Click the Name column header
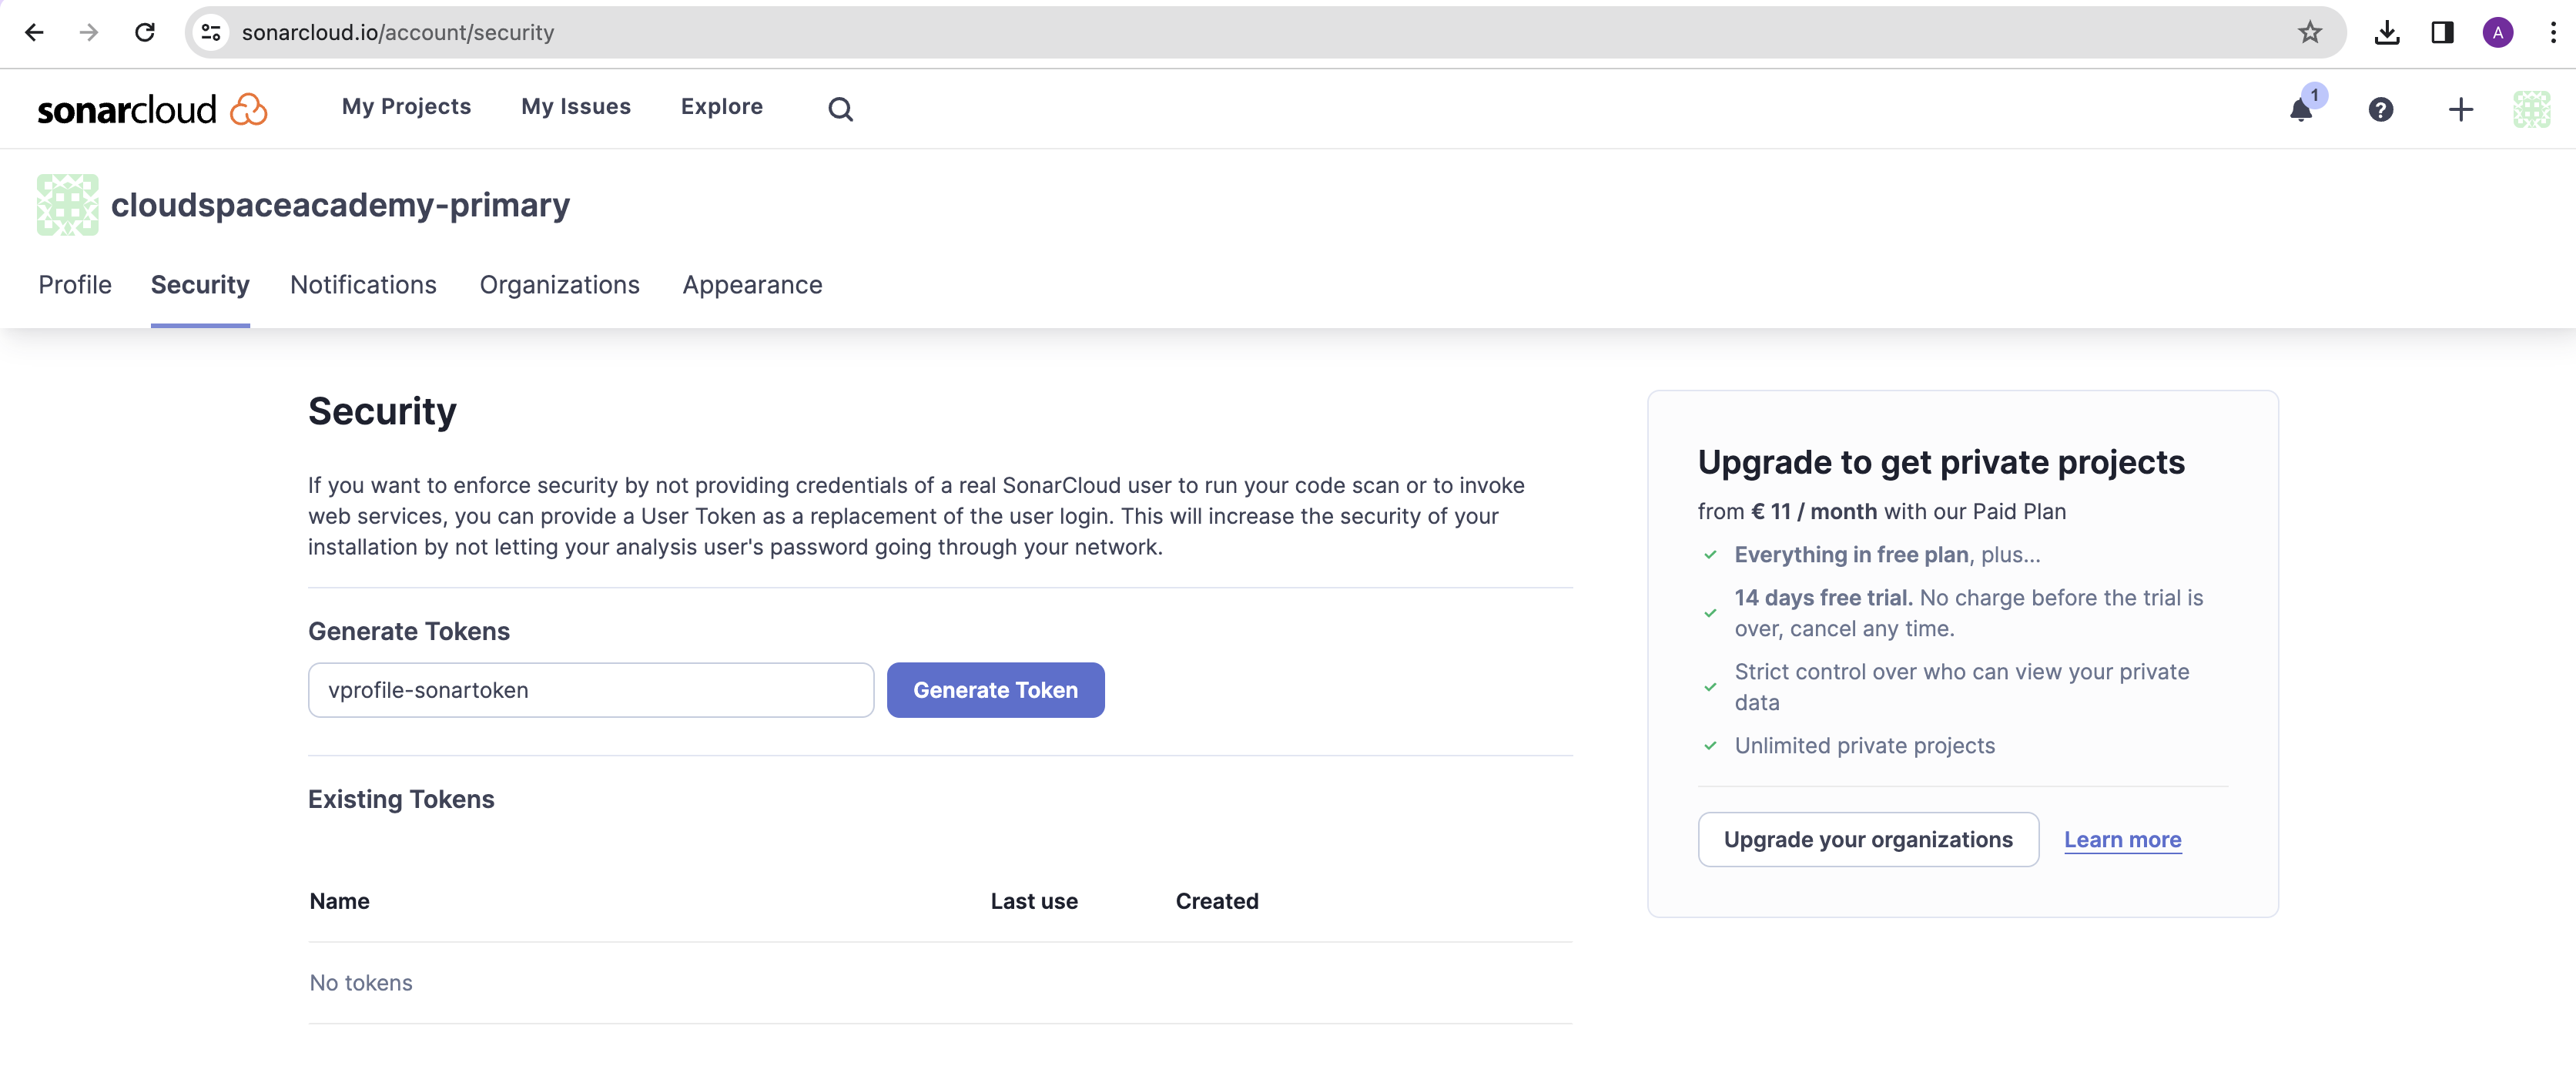2576x1066 pixels. (339, 901)
